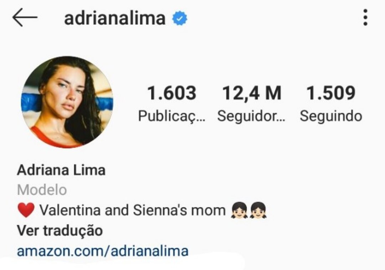Select the Publicaç... label
Image resolution: width=385 pixels, height=270 pixels.
coord(171,116)
